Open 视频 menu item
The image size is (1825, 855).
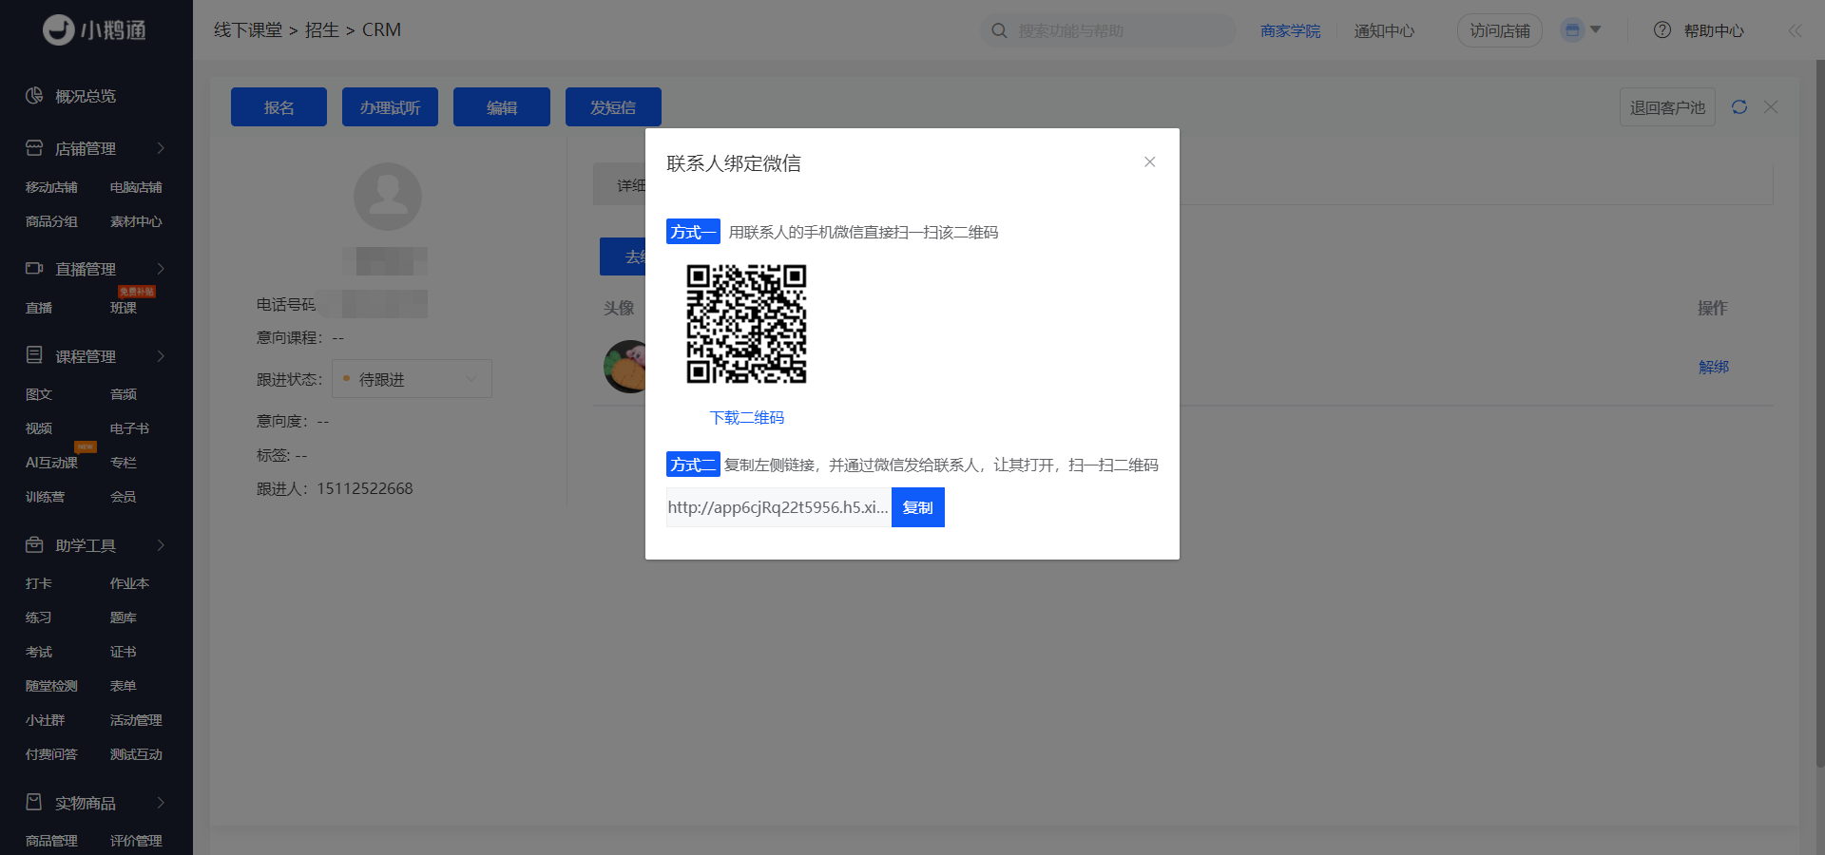39,428
